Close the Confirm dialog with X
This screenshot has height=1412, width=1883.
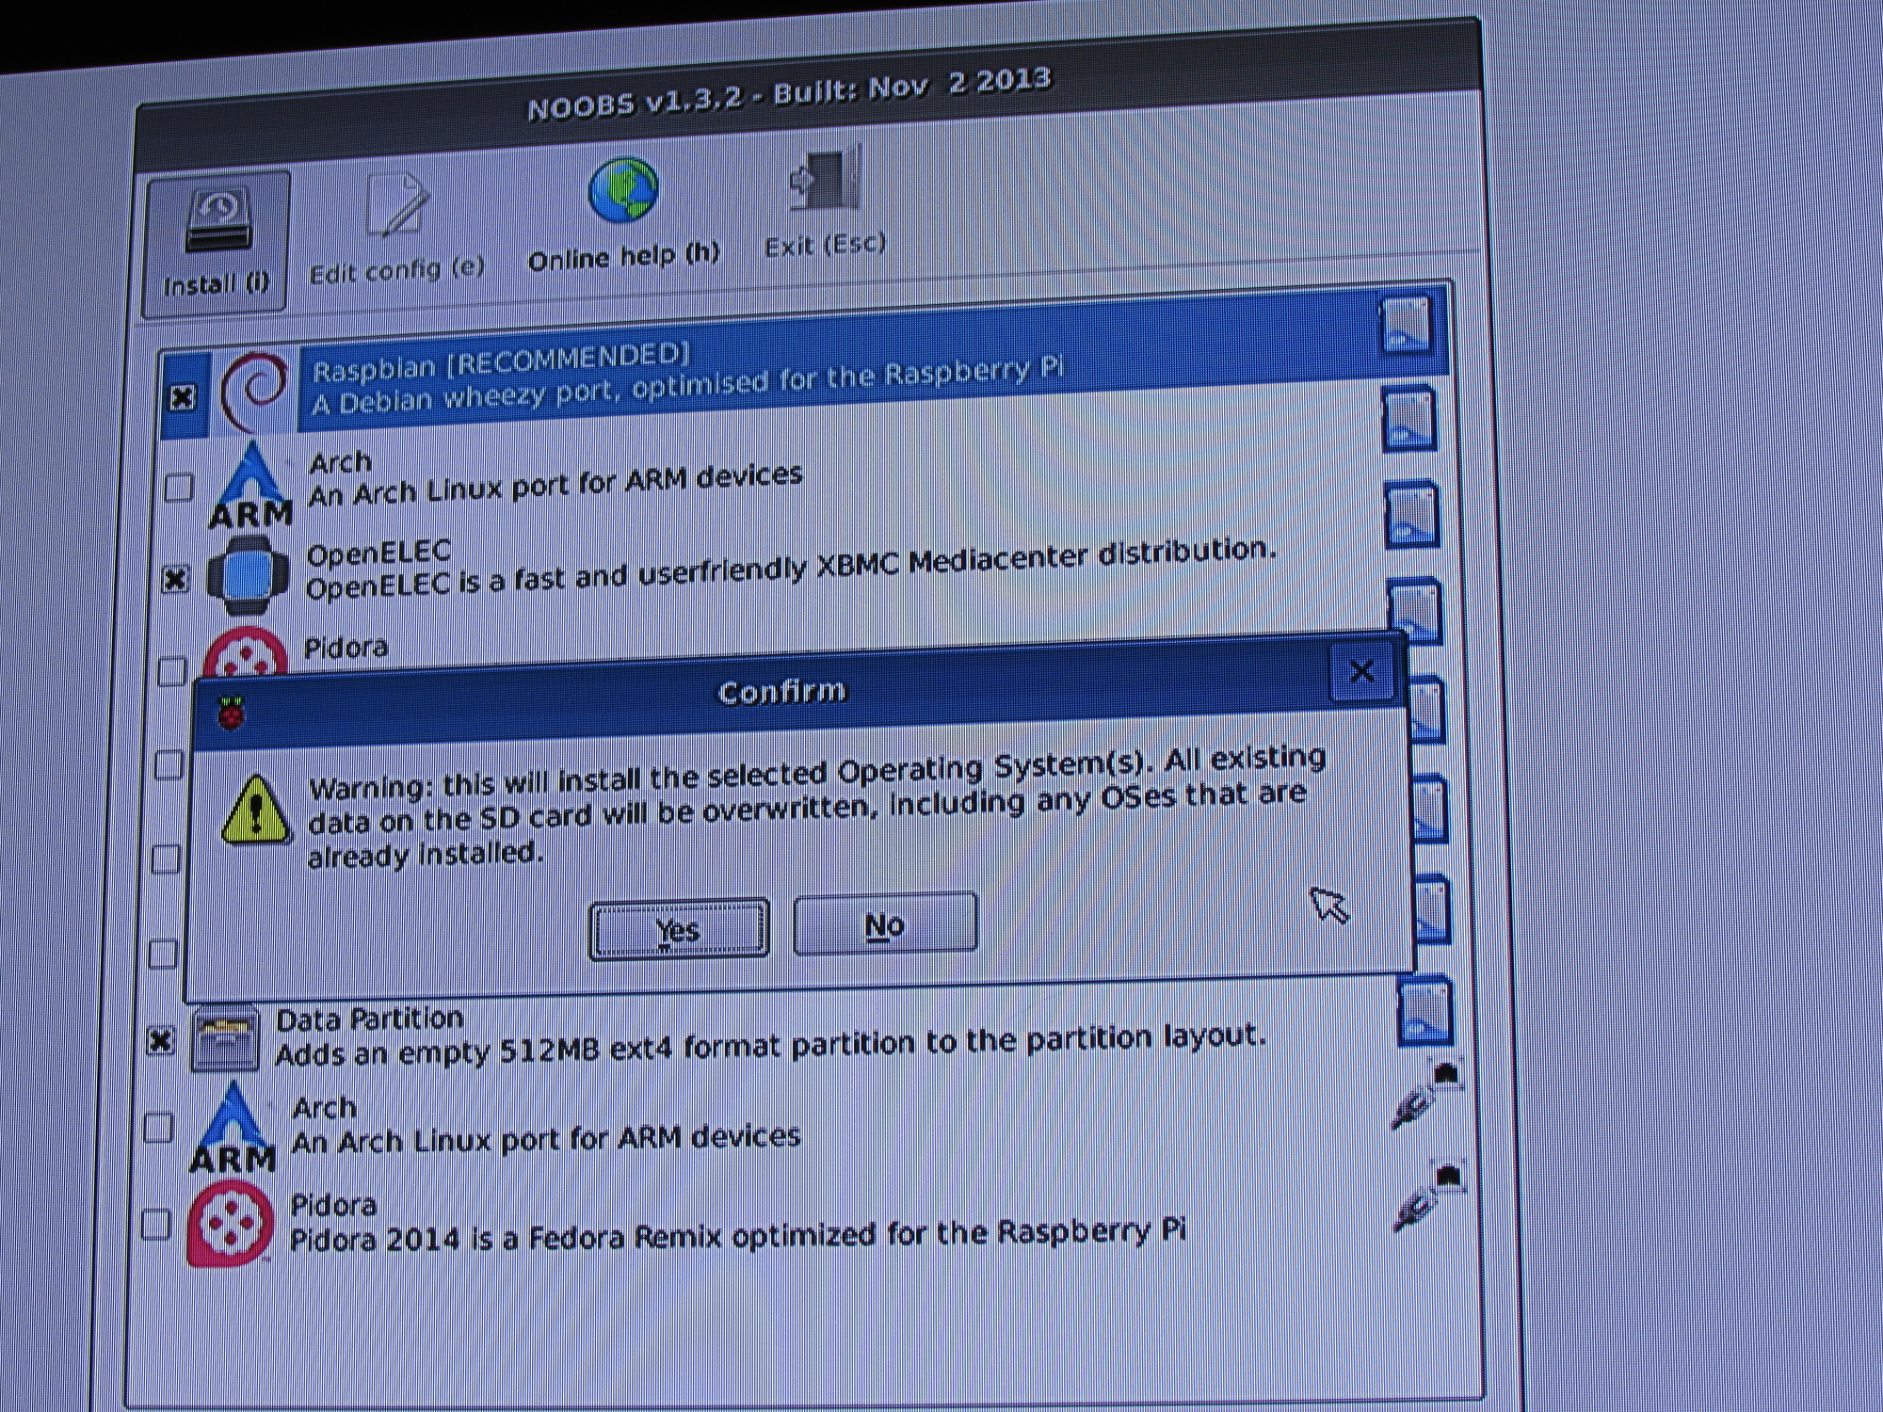[1361, 671]
